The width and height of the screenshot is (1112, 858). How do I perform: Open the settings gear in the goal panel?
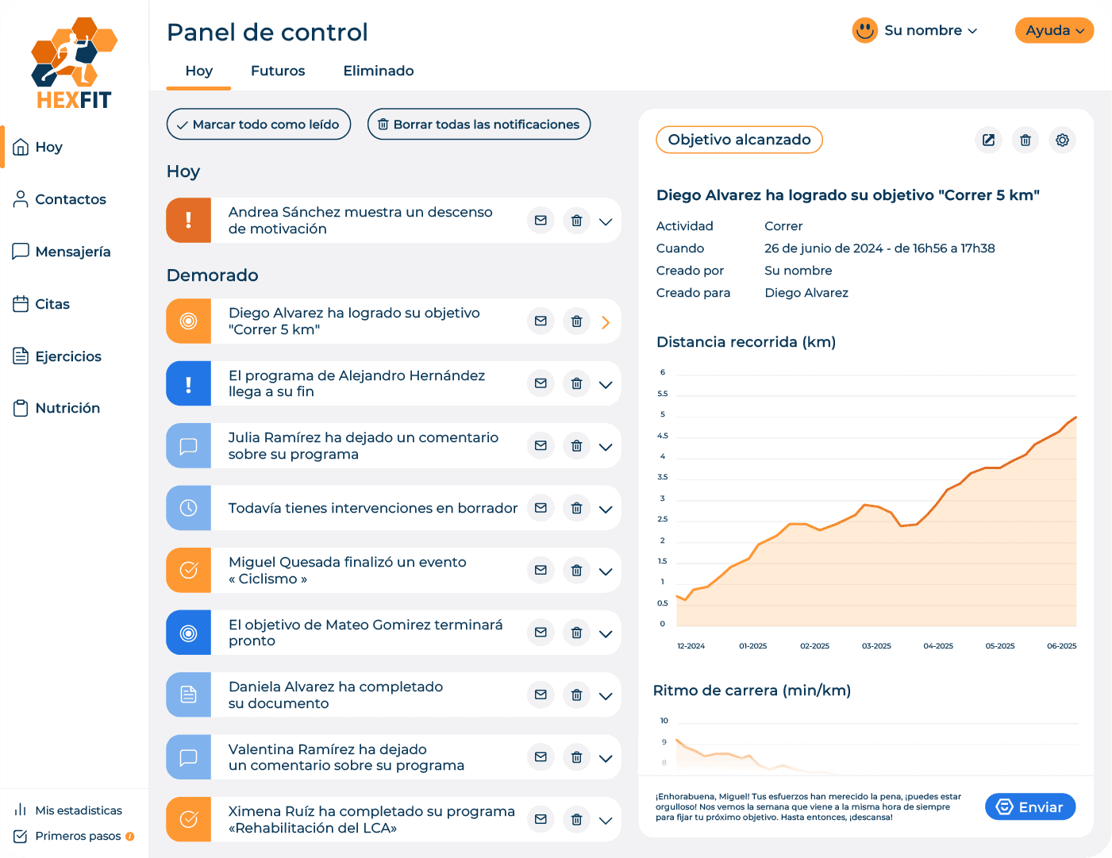coord(1062,140)
